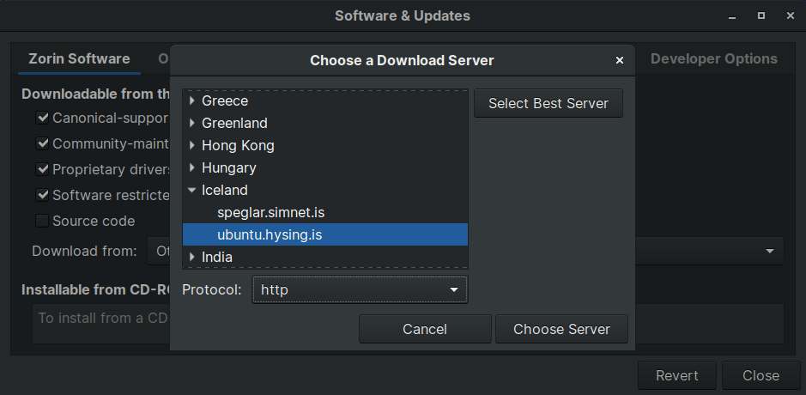Select the ubuntu.hysing.is server row

324,234
